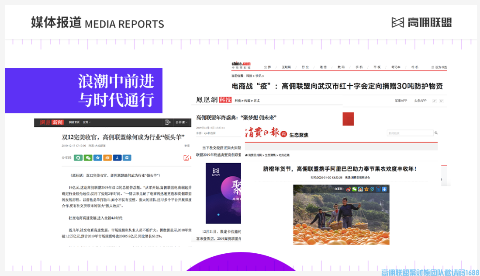This screenshot has width=480, height=276.
Task: Click the decrease font size icon on ifeng
Action: click(x=435, y=101)
